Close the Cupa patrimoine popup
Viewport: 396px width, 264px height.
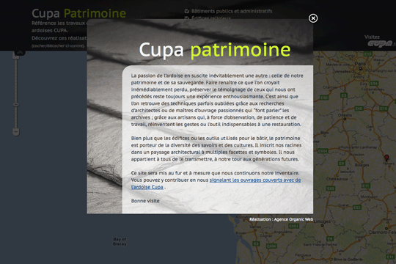pos(313,18)
